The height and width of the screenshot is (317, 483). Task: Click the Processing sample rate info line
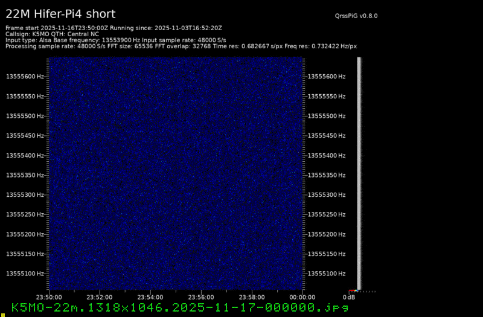[181, 46]
